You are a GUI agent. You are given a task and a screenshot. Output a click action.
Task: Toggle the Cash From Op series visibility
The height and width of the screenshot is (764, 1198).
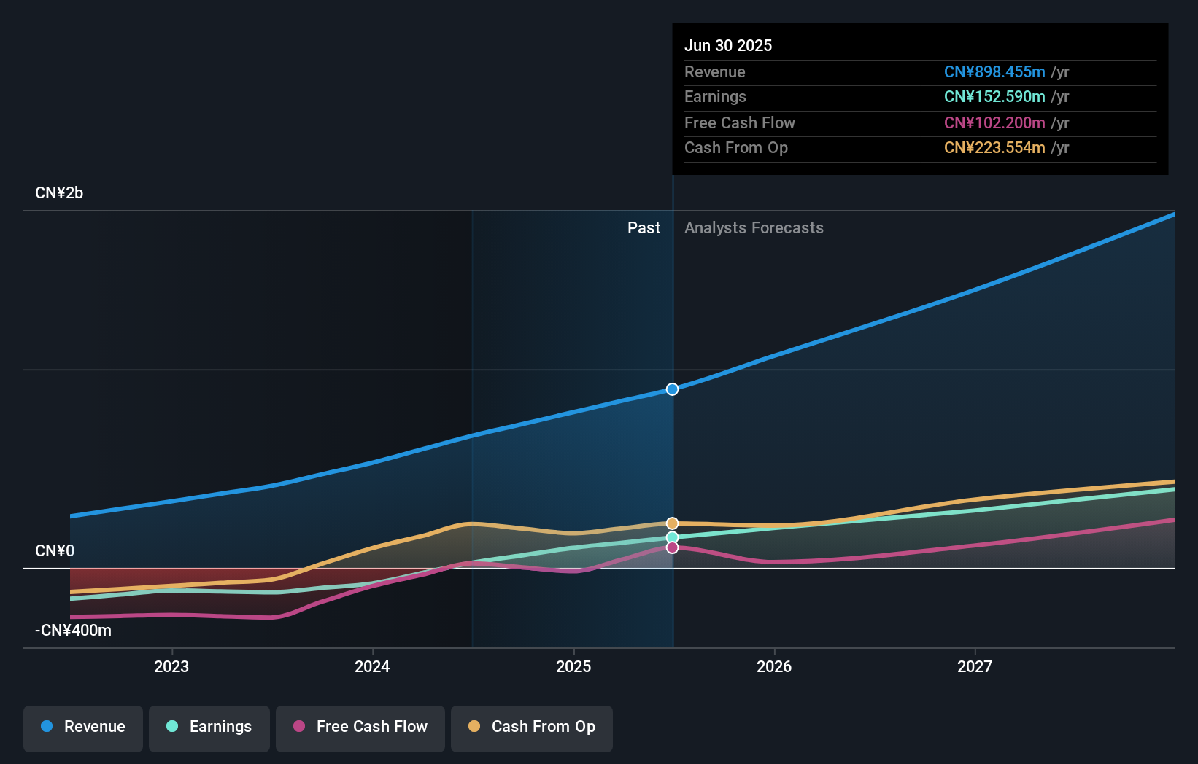click(532, 727)
